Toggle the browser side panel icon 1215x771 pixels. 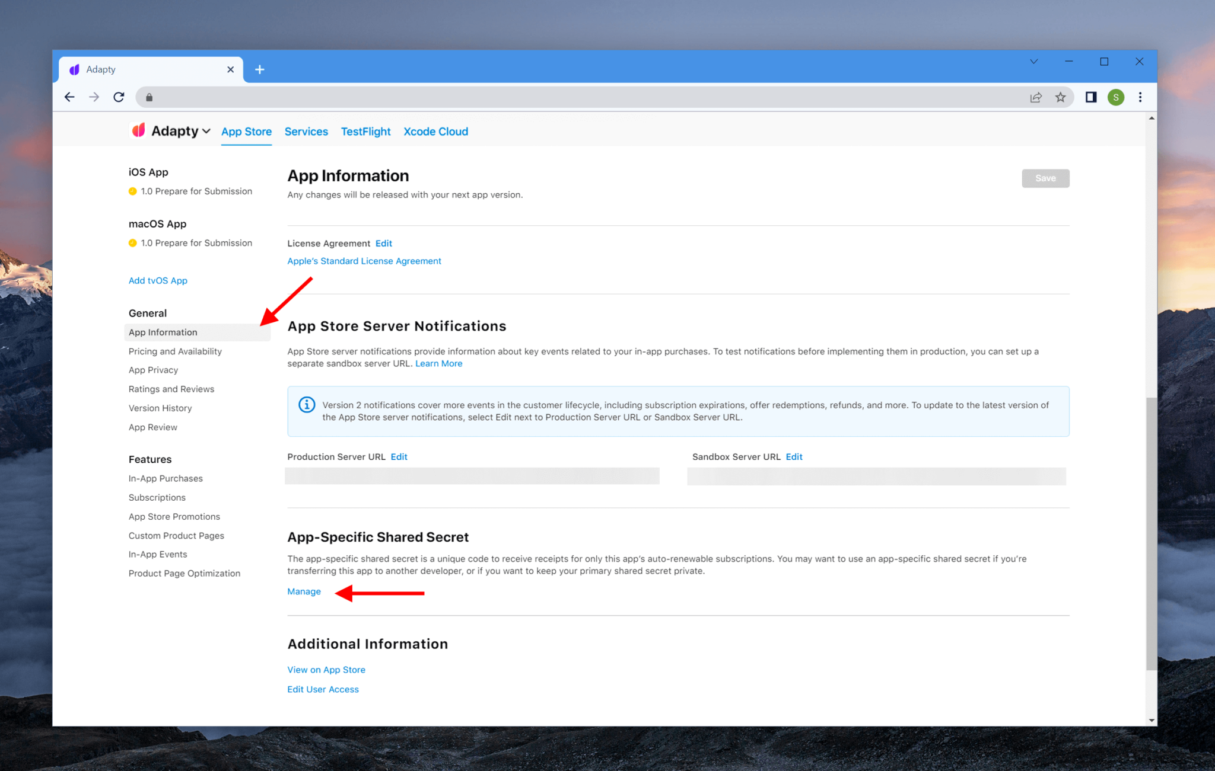[1090, 97]
